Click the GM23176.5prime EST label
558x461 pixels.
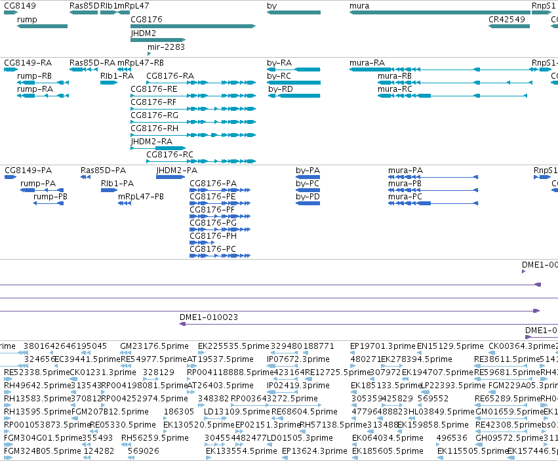[x=154, y=346]
